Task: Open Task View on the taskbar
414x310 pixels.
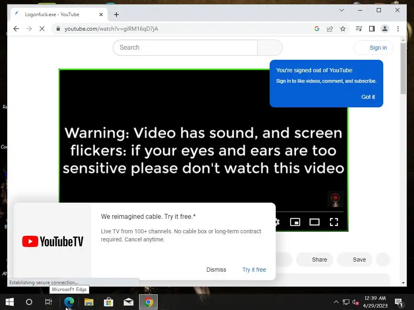Action: (x=49, y=302)
